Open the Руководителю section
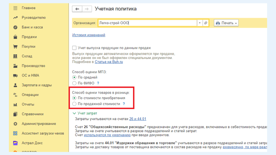 (x=34, y=18)
